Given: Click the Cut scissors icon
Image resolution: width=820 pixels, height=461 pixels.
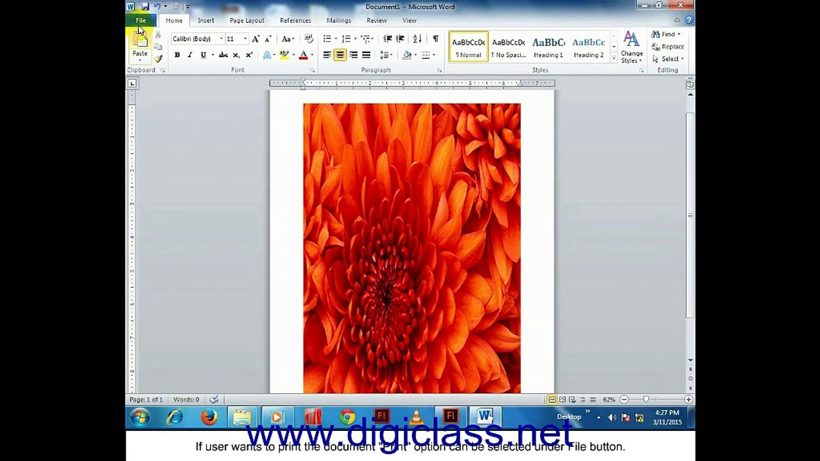Looking at the screenshot, I should pos(158,34).
